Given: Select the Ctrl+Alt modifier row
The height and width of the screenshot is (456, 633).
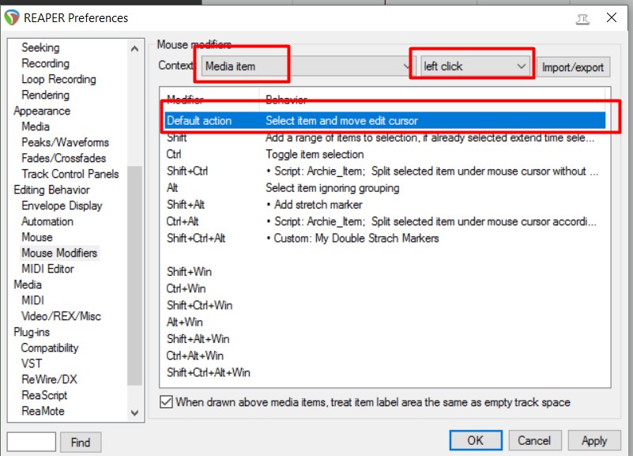Looking at the screenshot, I should pos(385,221).
